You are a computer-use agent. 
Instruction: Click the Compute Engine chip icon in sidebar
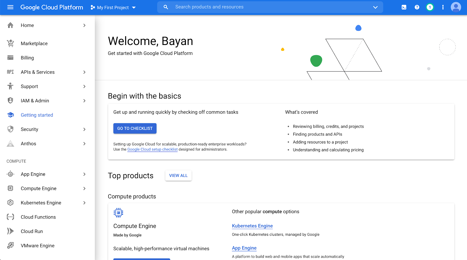pyautogui.click(x=11, y=188)
